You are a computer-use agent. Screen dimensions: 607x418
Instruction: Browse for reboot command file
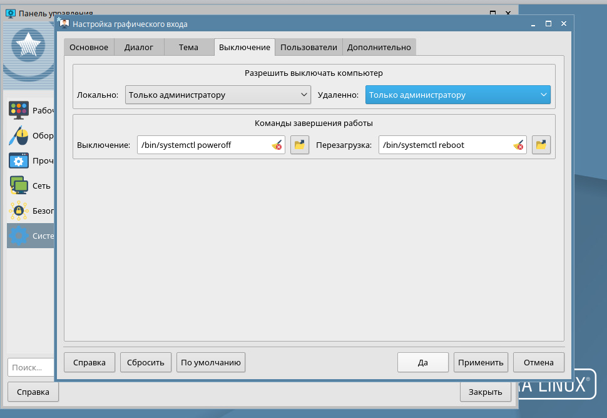pyautogui.click(x=541, y=145)
